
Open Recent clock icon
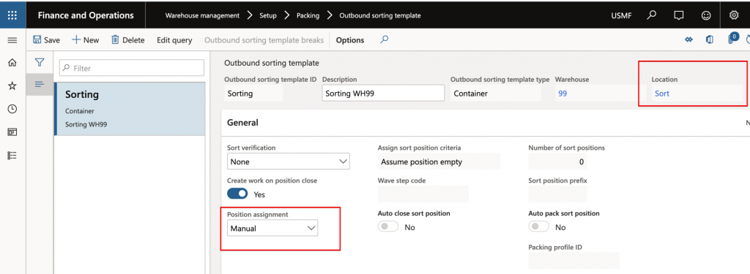click(x=12, y=109)
